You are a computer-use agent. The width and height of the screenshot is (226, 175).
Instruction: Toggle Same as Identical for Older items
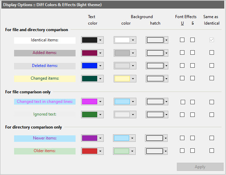pos(212,151)
